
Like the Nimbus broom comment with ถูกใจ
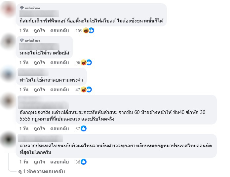(39, 62)
